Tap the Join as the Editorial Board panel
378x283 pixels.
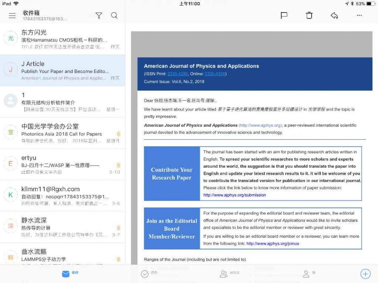pos(172,228)
